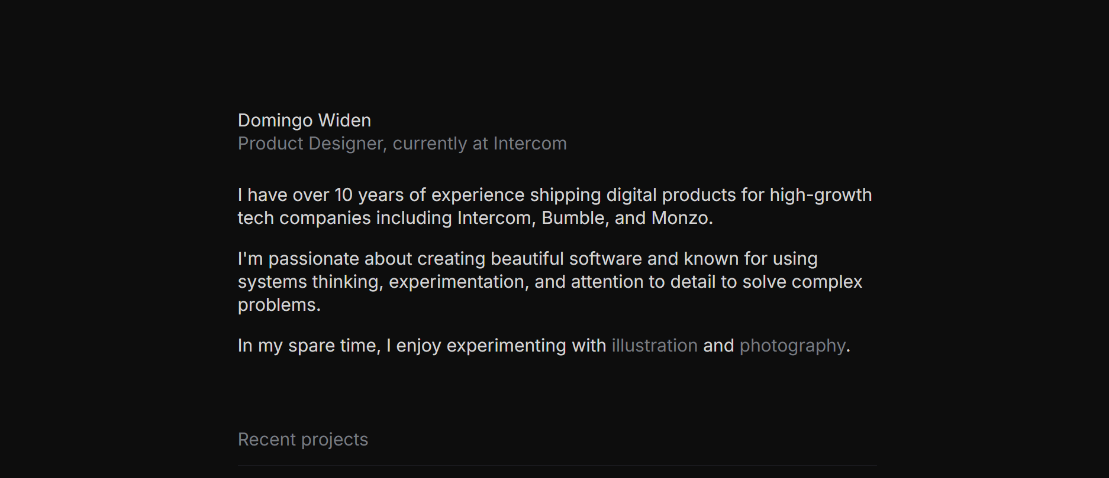Click the word Intercom in the subtitle
This screenshot has height=478, width=1109.
(530, 144)
